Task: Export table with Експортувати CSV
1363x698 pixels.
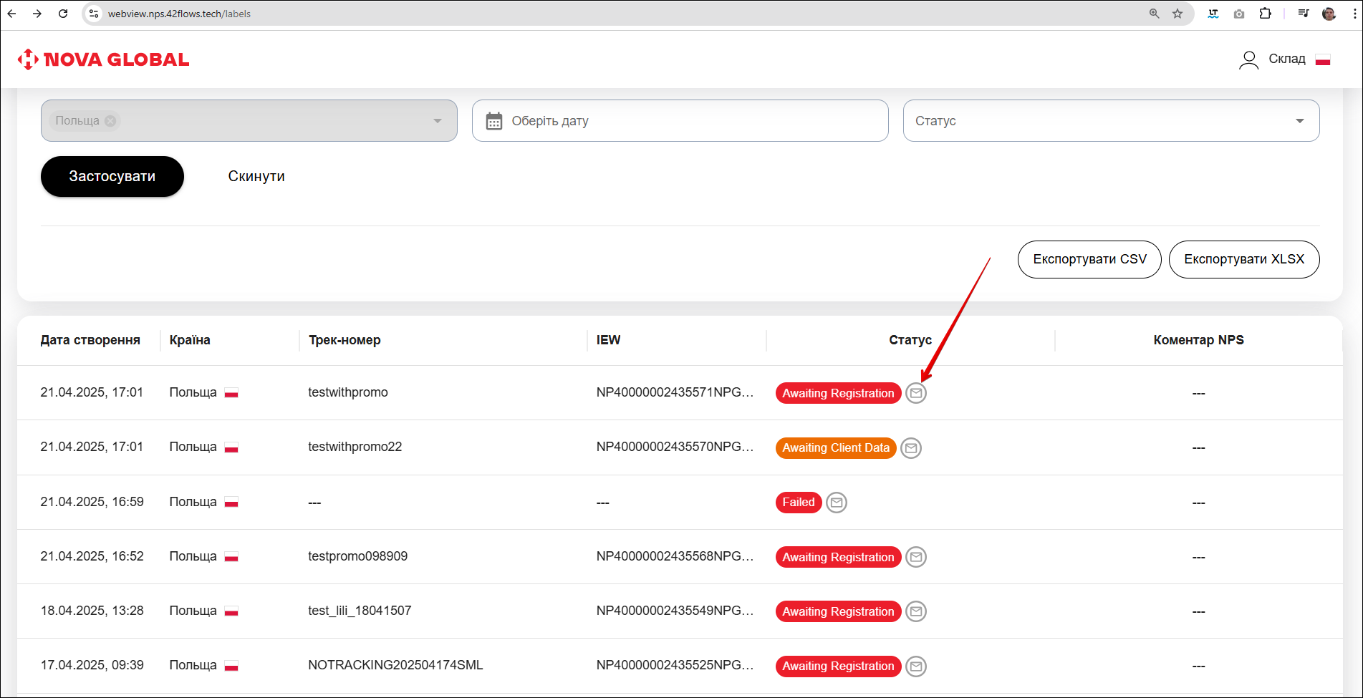Action: 1089,259
